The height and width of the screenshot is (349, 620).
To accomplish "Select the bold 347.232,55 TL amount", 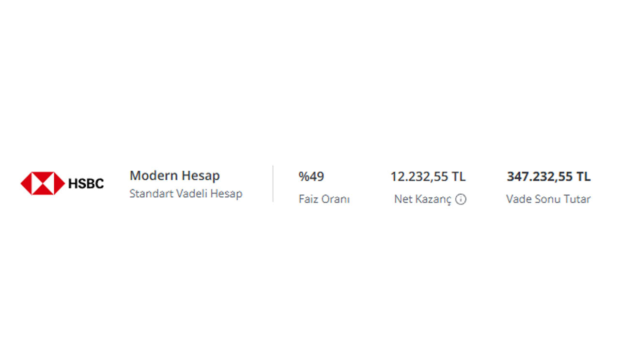I will [x=549, y=177].
